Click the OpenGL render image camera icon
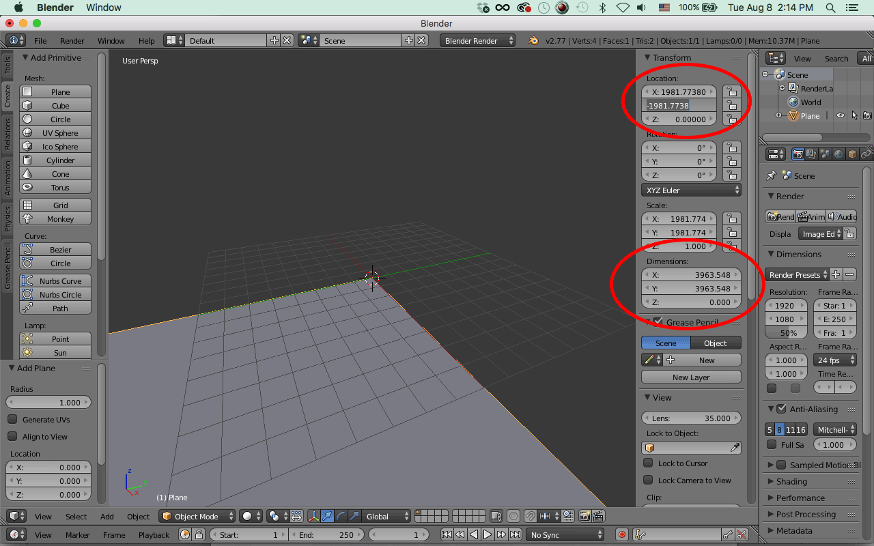Viewport: 874px width, 546px height. [x=584, y=516]
